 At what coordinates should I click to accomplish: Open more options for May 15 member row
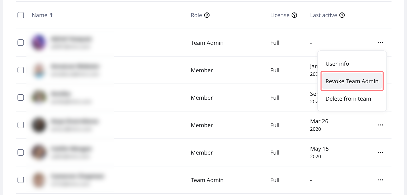click(x=380, y=152)
